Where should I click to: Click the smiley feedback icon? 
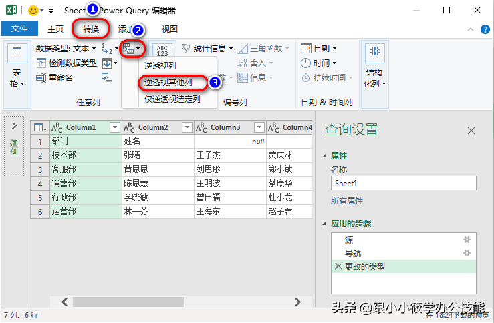click(33, 11)
